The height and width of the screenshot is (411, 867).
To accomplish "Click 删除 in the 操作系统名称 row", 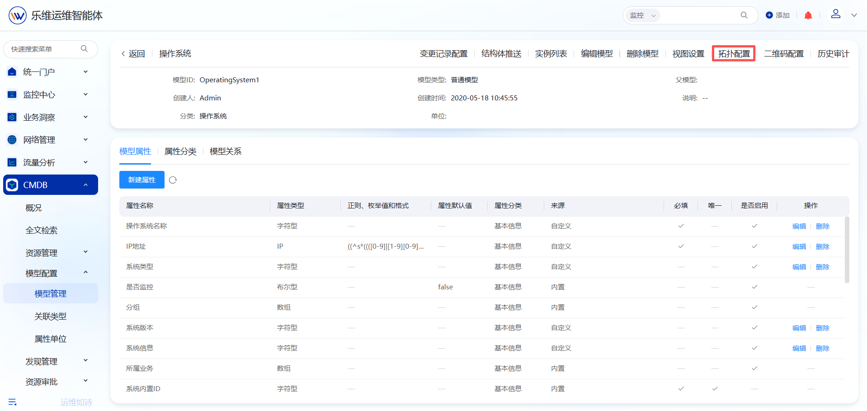I will (823, 227).
